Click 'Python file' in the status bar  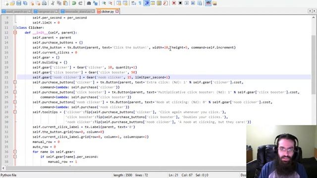click(8, 175)
